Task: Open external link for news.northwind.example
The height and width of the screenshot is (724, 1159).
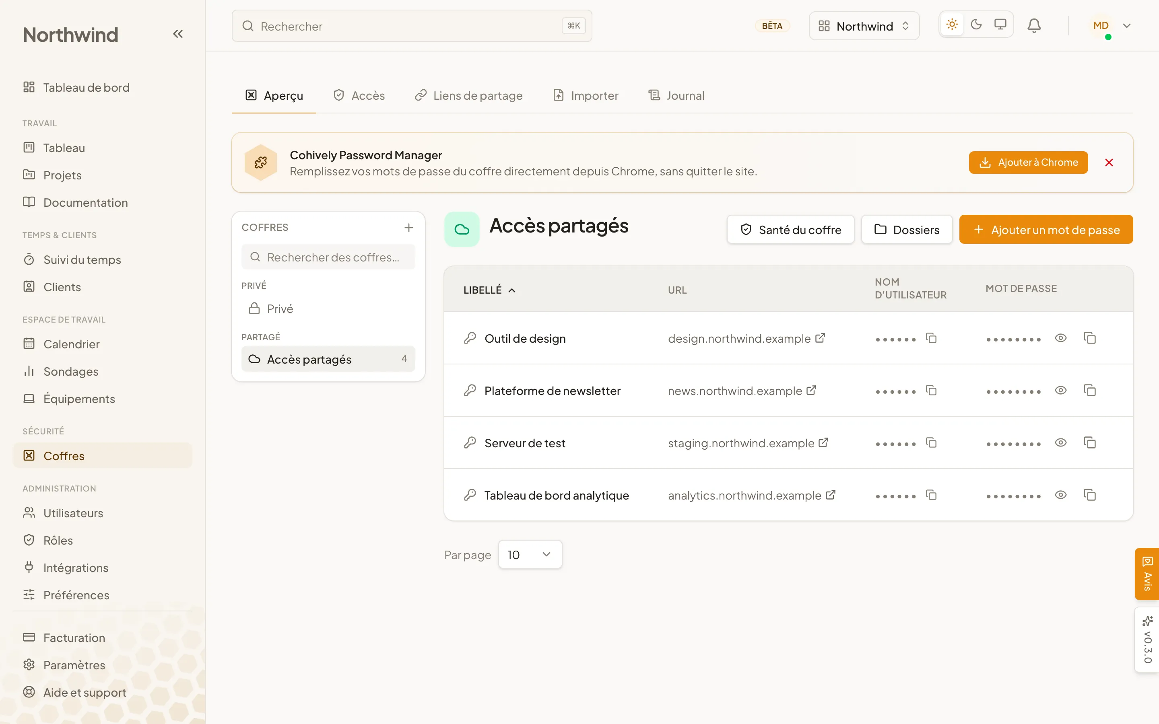Action: pos(811,391)
